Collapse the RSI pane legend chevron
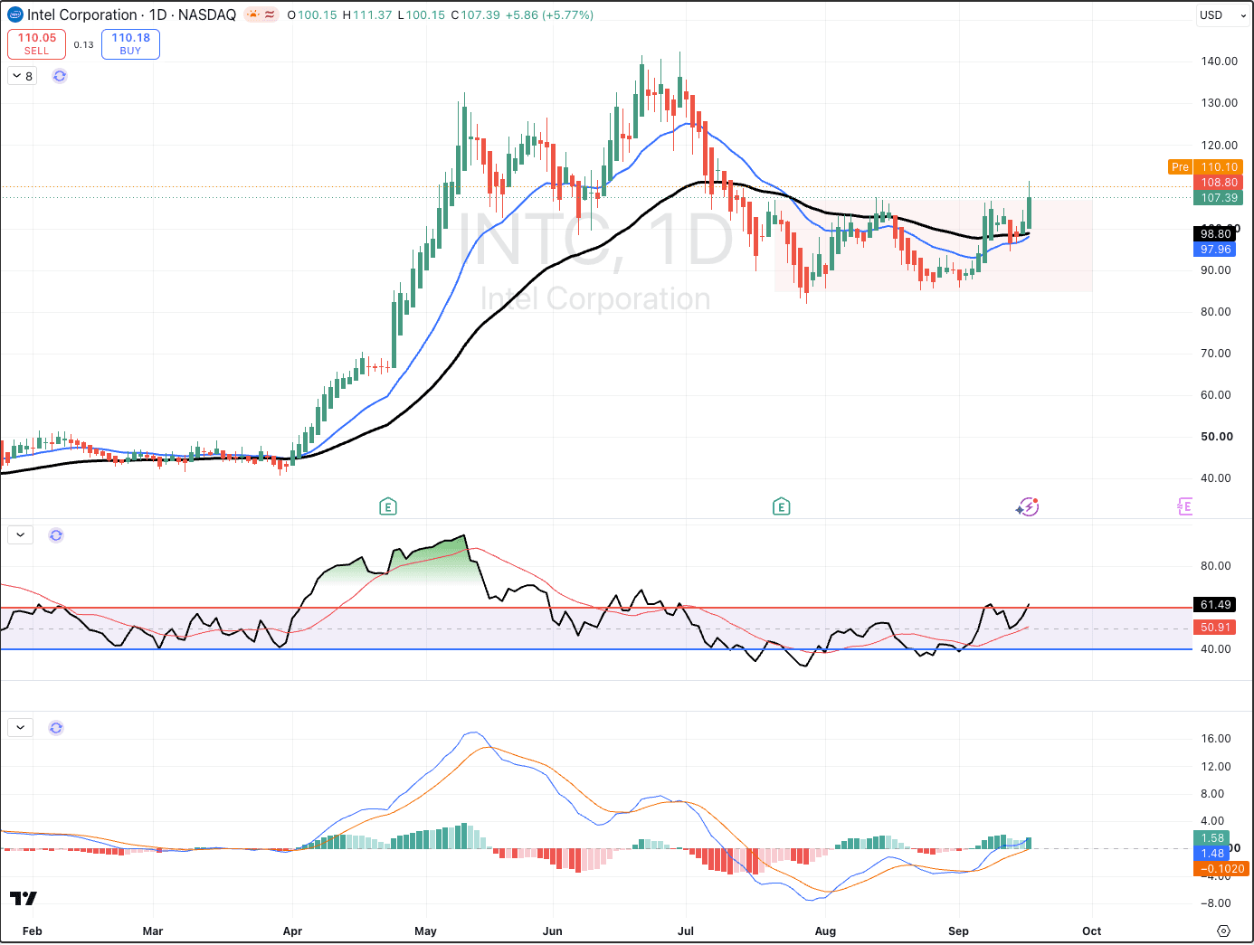Image resolution: width=1254 pixels, height=945 pixels. (20, 535)
